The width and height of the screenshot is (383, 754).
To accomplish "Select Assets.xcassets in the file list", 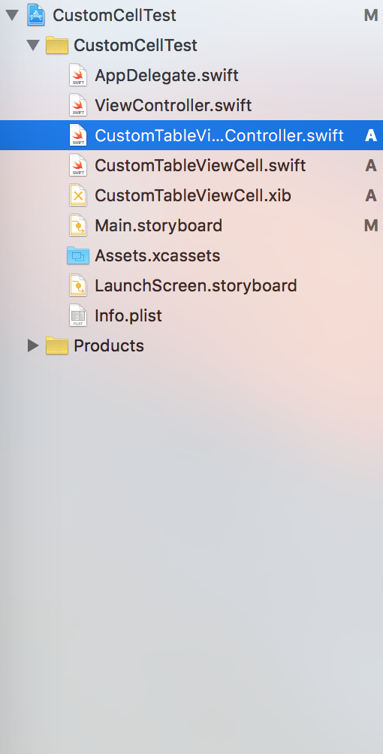I will (158, 255).
